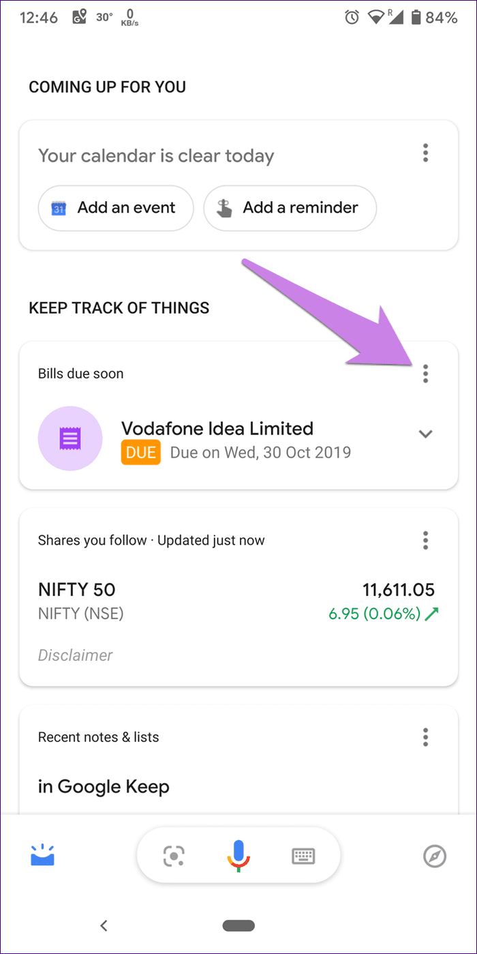Screen dimensions: 477x954
Task: Tap the Add a reminder button
Action: 290,208
